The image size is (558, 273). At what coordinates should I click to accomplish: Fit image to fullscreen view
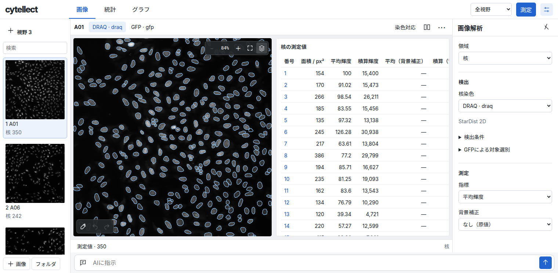(x=250, y=48)
